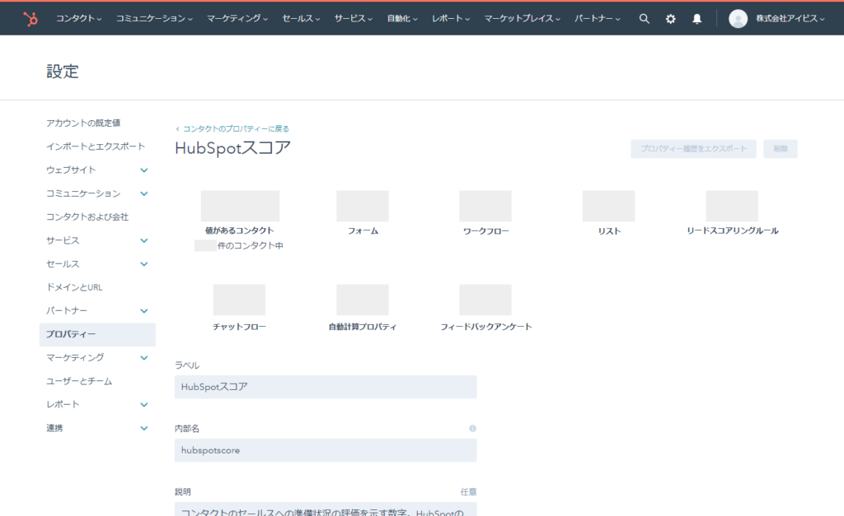This screenshot has height=516, width=844.
Task: Open notifications bell icon
Action: (696, 19)
